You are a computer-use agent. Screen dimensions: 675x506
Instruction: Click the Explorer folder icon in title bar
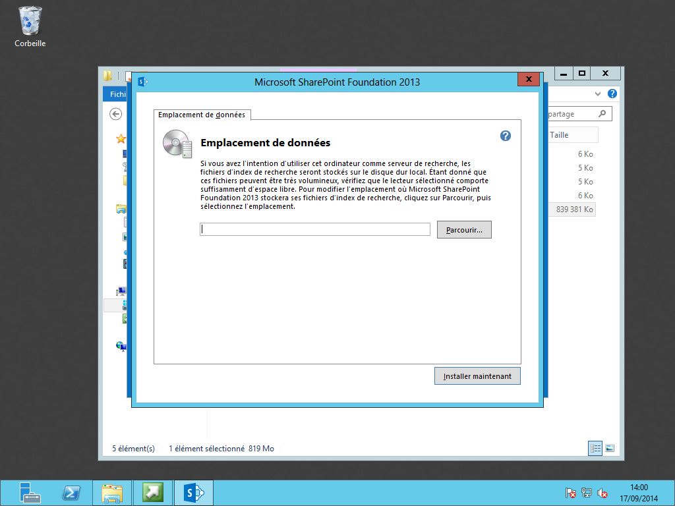(x=107, y=76)
